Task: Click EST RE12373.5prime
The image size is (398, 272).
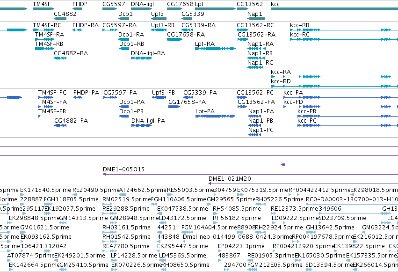Action: click(294, 209)
